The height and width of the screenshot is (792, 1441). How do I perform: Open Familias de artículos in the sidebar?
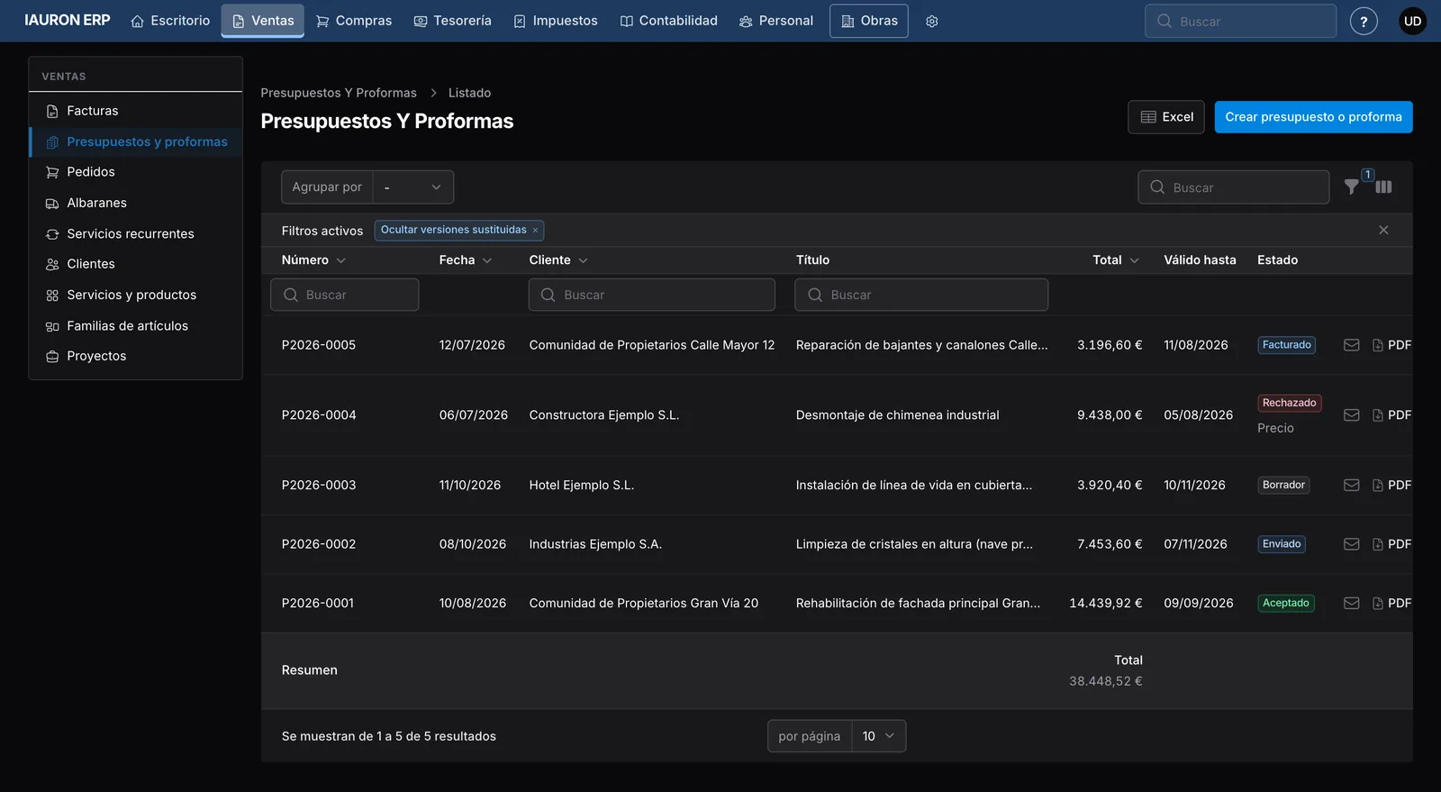pyautogui.click(x=136, y=325)
